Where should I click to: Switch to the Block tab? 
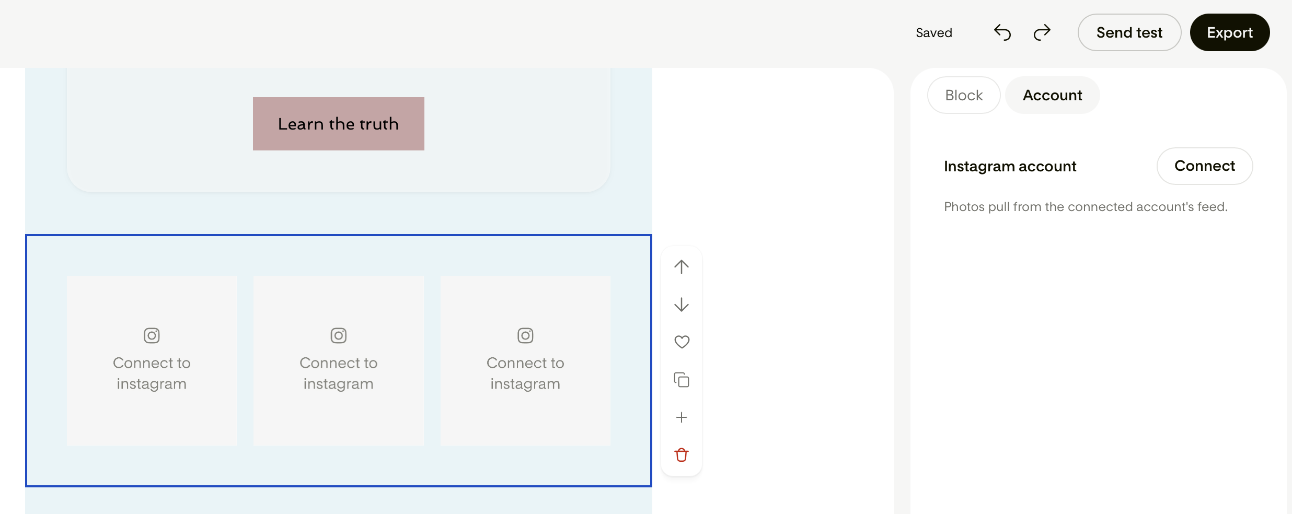click(964, 95)
